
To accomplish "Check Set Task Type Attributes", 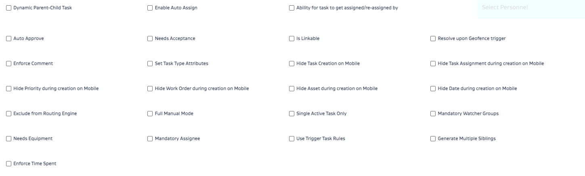I will point(150,64).
